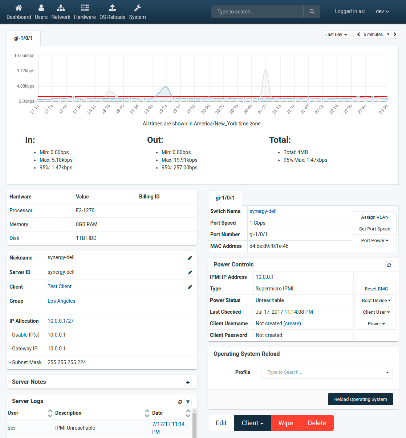Sort logs by Date column
Screen dimensions: 406x438
(188, 413)
